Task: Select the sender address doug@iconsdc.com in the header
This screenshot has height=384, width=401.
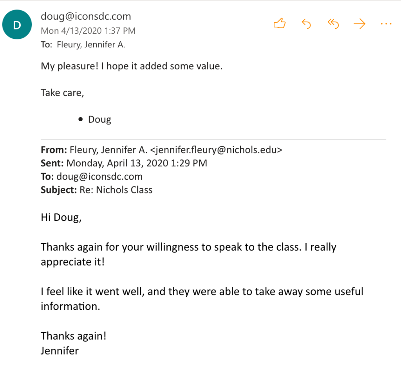Action: [86, 16]
